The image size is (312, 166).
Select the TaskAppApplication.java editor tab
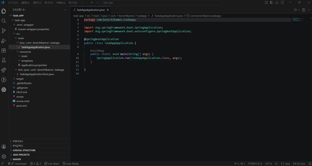pyautogui.click(x=90, y=10)
